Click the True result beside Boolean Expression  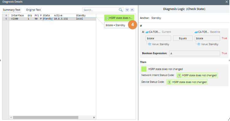[224, 53]
